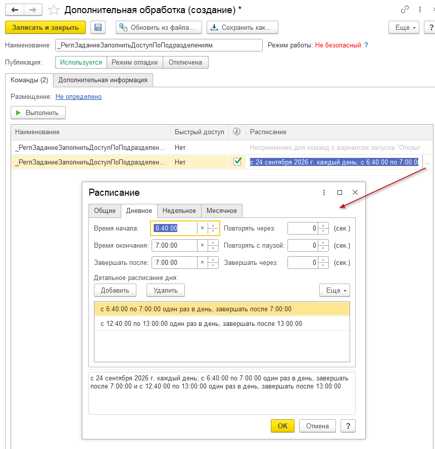Open schedule editor with the ellipsis button
Screen dimensions: 435x449
427,162
